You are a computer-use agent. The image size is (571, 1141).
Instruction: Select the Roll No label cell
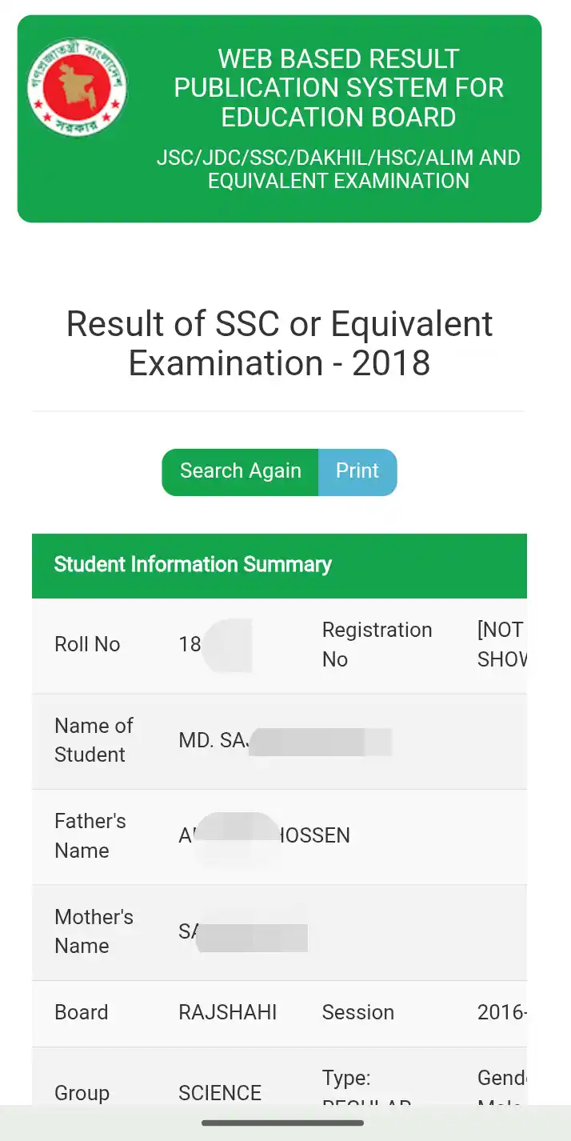[x=87, y=644]
